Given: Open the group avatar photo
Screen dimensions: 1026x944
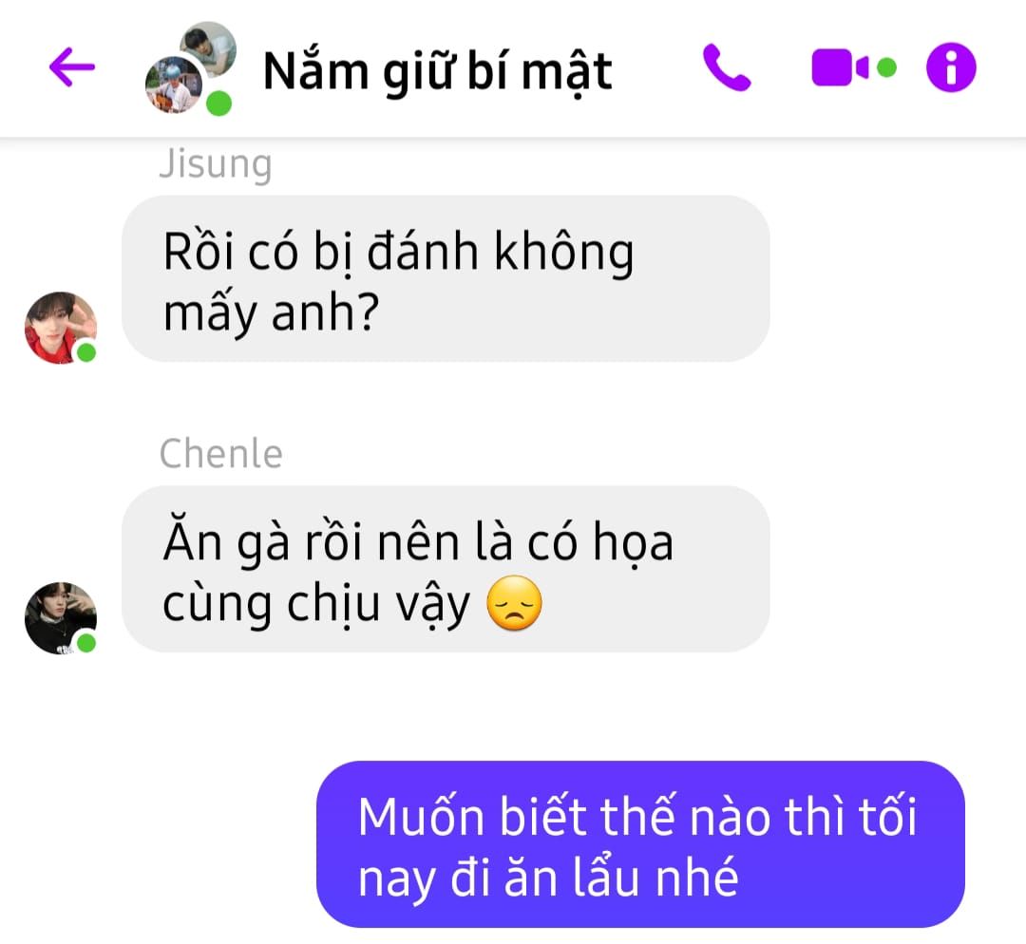Looking at the screenshot, I should (x=190, y=68).
